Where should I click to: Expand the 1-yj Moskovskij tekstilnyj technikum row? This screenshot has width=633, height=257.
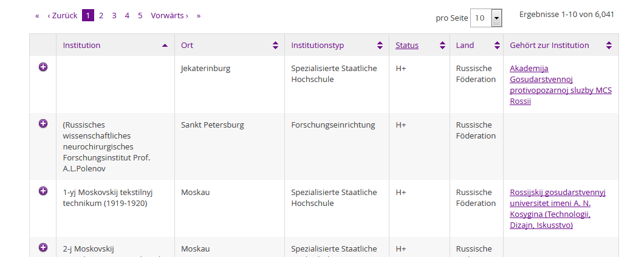(x=43, y=191)
